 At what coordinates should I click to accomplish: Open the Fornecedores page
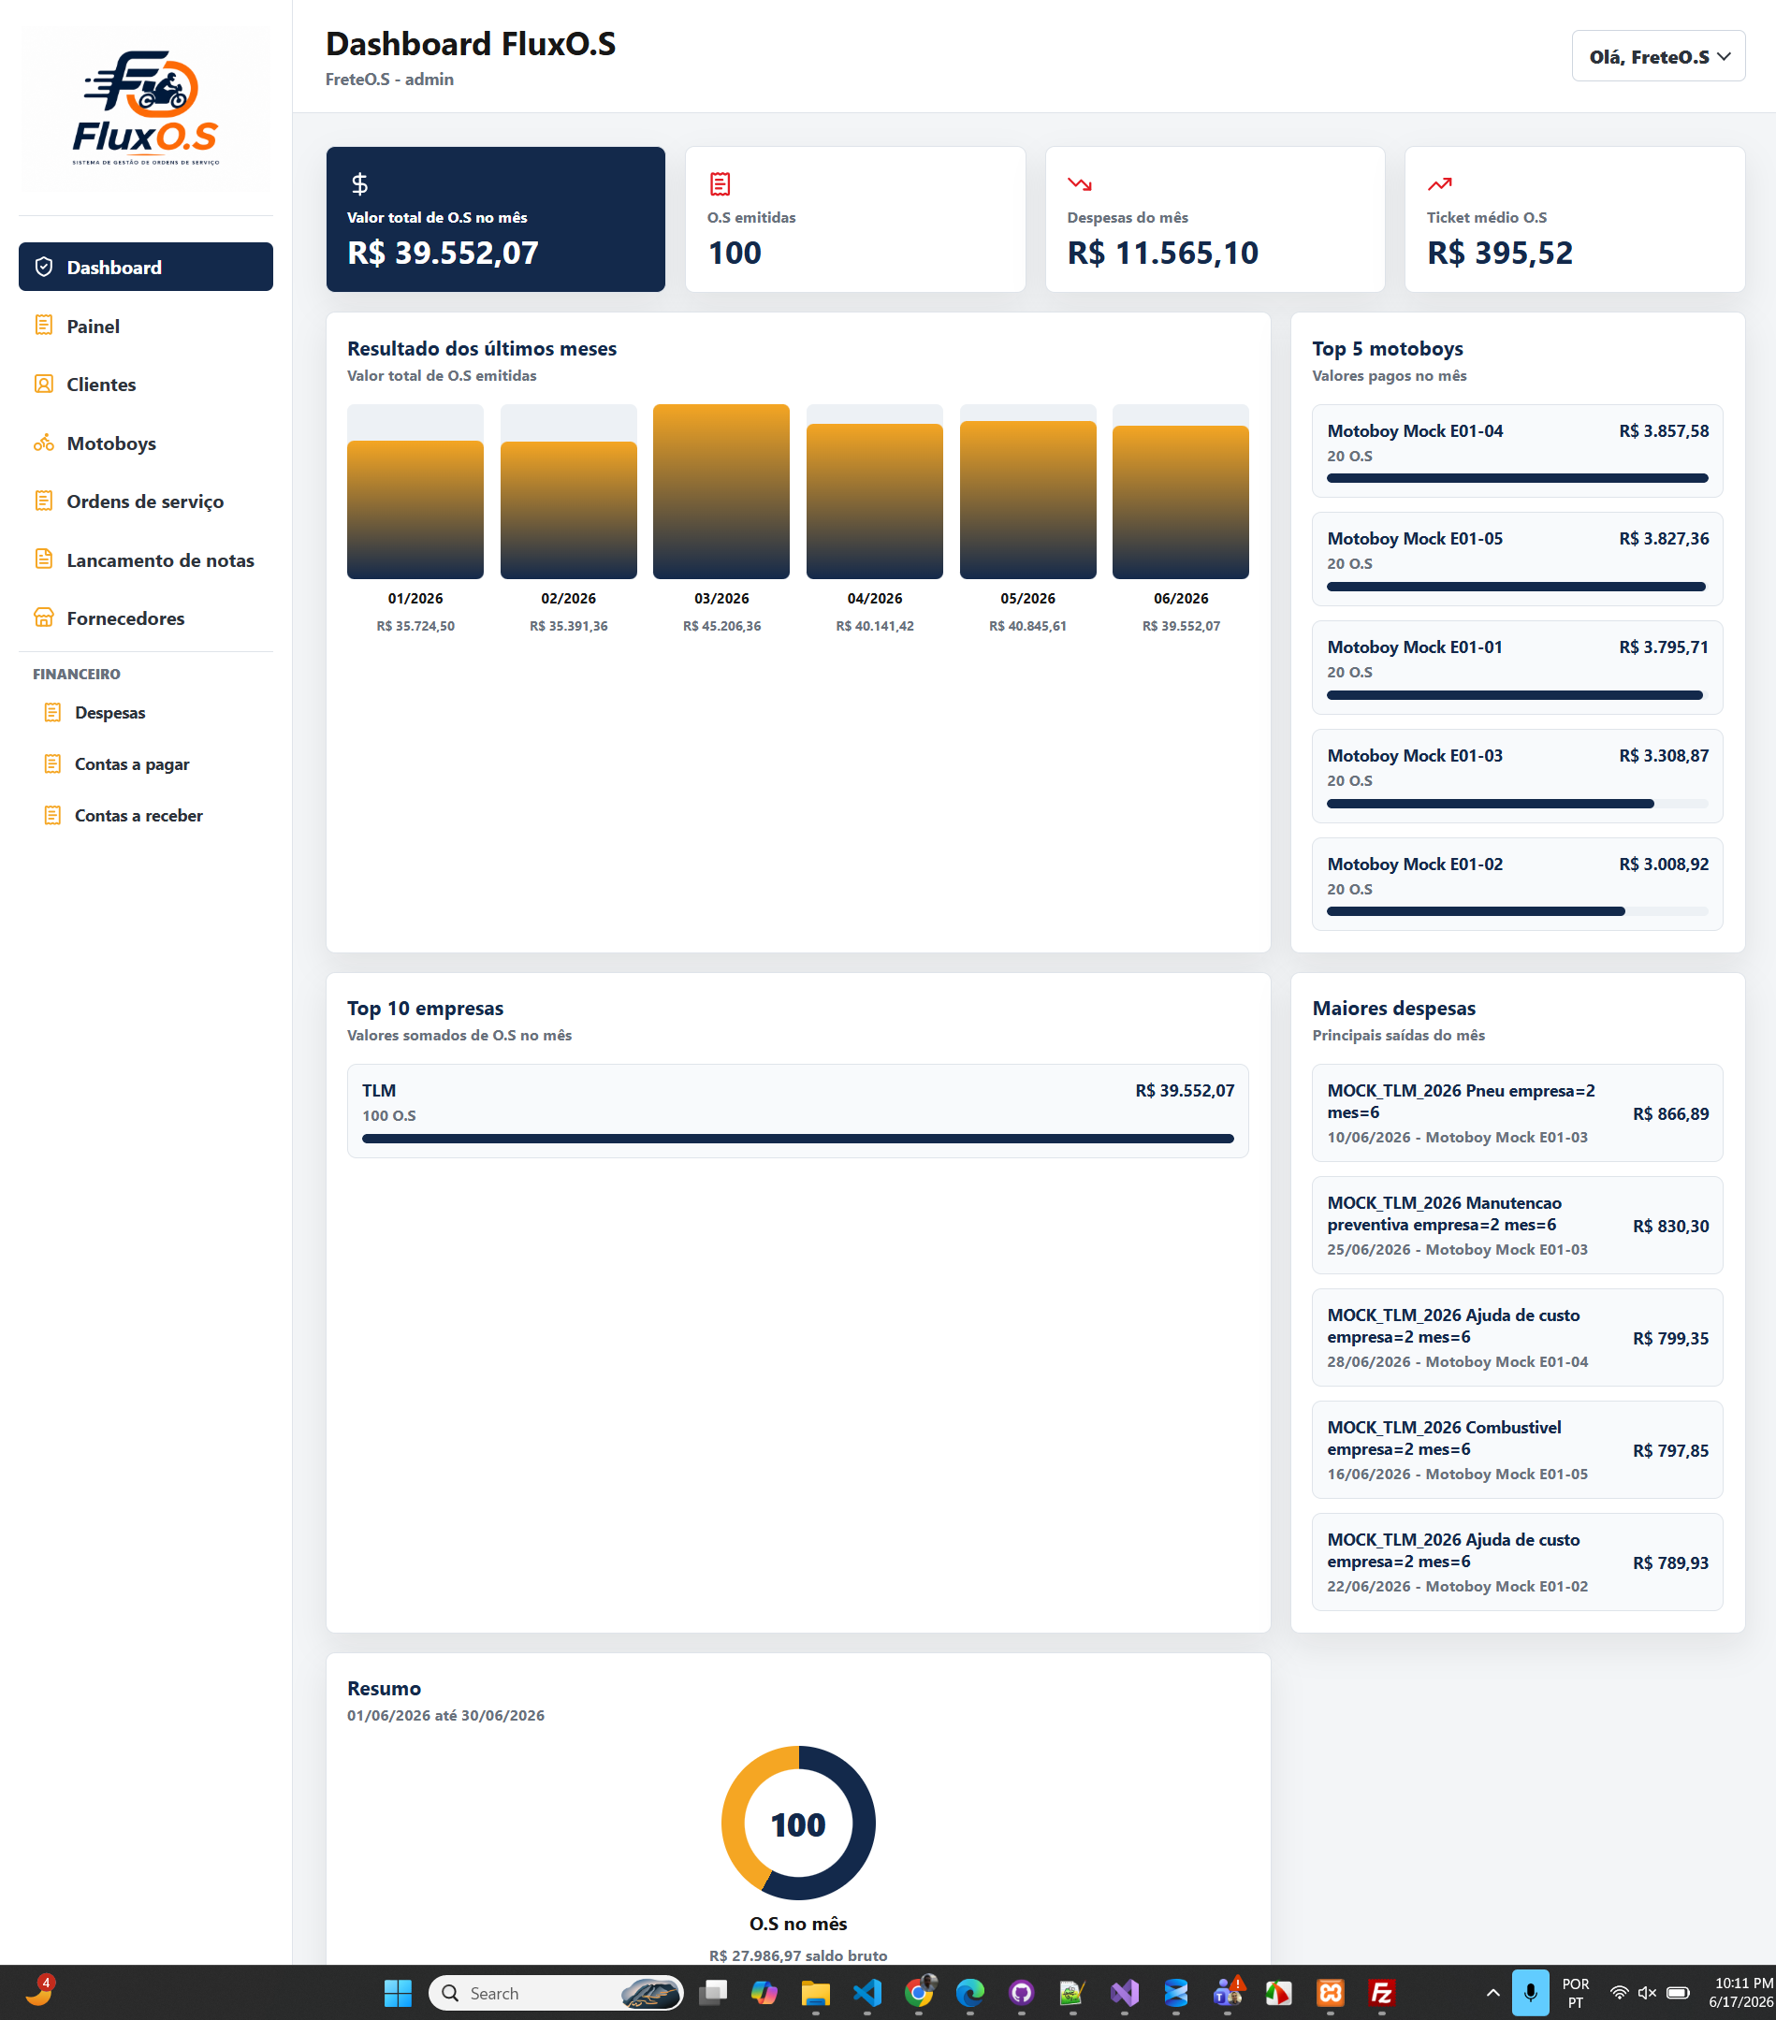coord(145,618)
